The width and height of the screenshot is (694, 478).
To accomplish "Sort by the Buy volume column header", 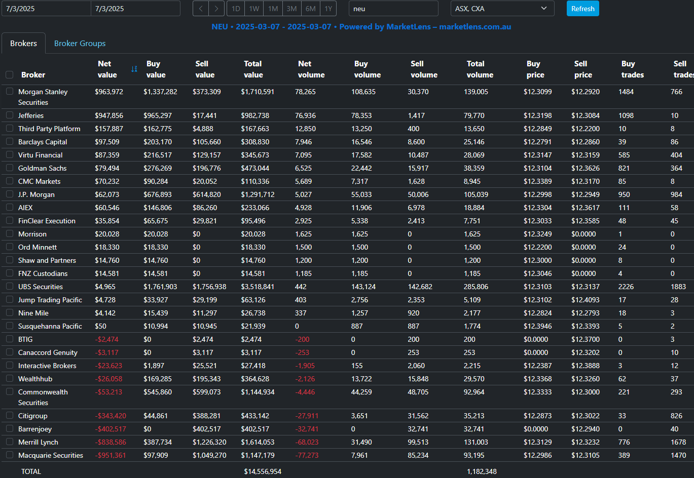I will (x=368, y=69).
